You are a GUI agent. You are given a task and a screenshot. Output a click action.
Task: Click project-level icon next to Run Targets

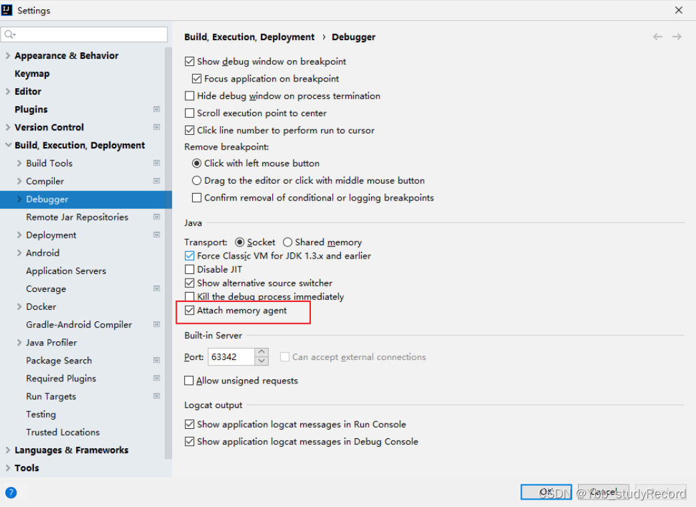click(x=157, y=396)
